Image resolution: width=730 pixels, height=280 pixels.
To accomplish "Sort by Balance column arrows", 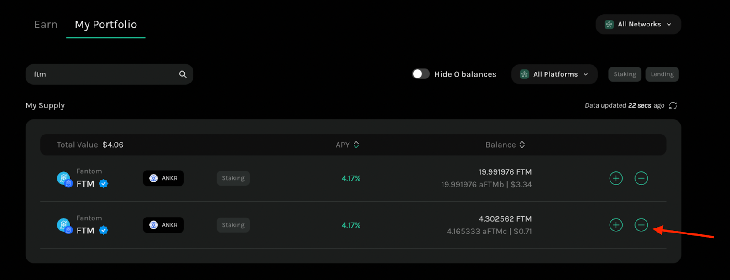I will coord(522,145).
